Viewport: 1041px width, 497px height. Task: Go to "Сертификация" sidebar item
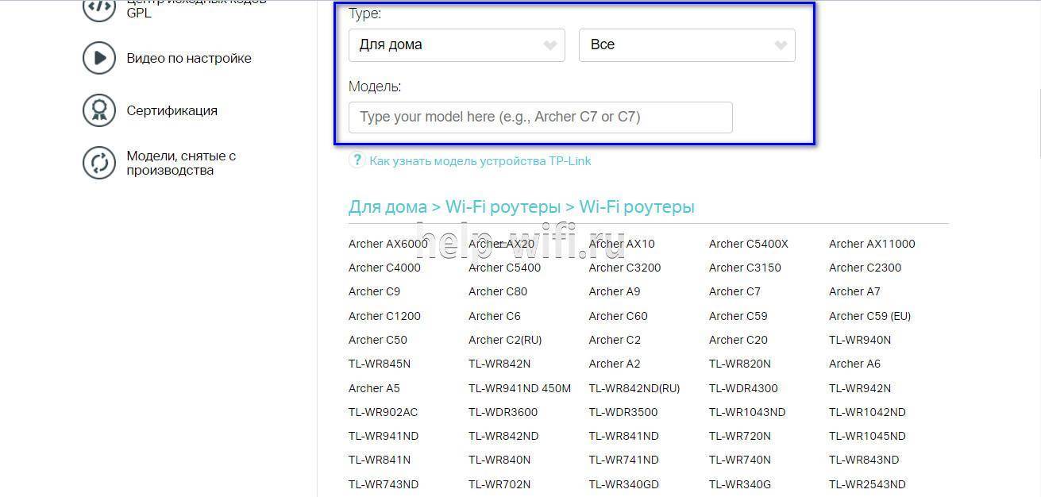coord(172,110)
